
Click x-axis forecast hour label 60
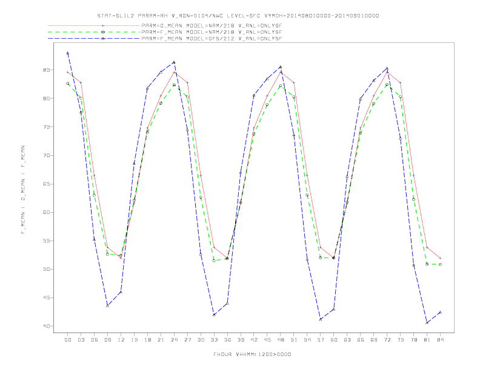point(334,340)
